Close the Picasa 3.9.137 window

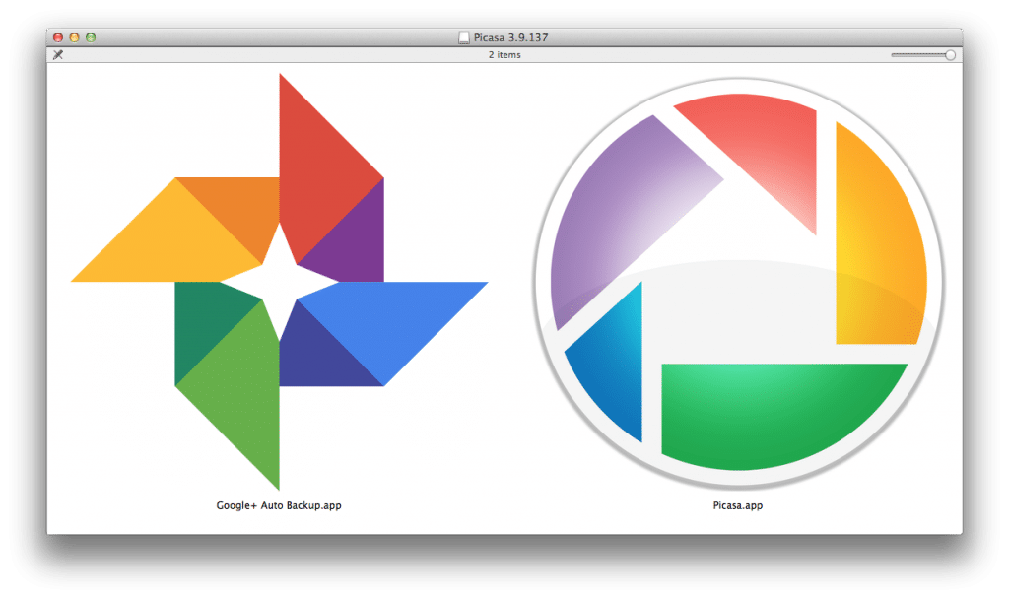(x=58, y=38)
